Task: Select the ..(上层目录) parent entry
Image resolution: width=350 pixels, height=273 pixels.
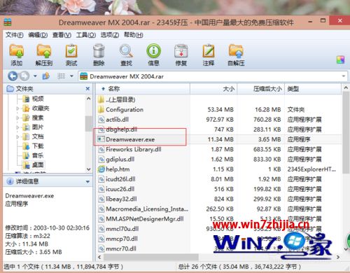Action: pyautogui.click(x=120, y=100)
